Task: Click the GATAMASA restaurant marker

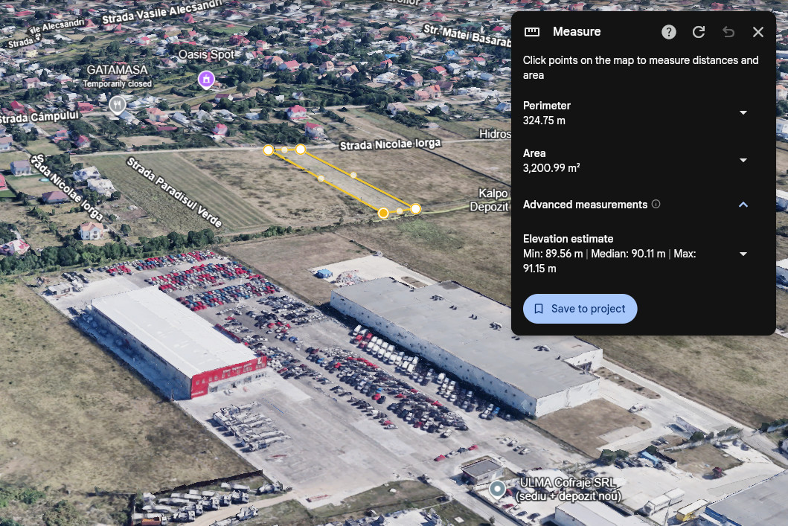Action: point(117,106)
